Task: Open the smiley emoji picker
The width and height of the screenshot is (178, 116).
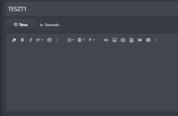Action: (123, 40)
